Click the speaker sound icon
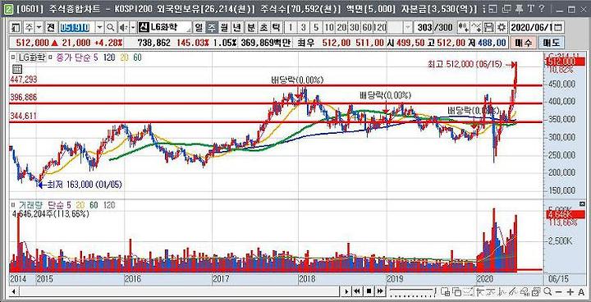The height and width of the screenshot is (302, 591). (123, 28)
